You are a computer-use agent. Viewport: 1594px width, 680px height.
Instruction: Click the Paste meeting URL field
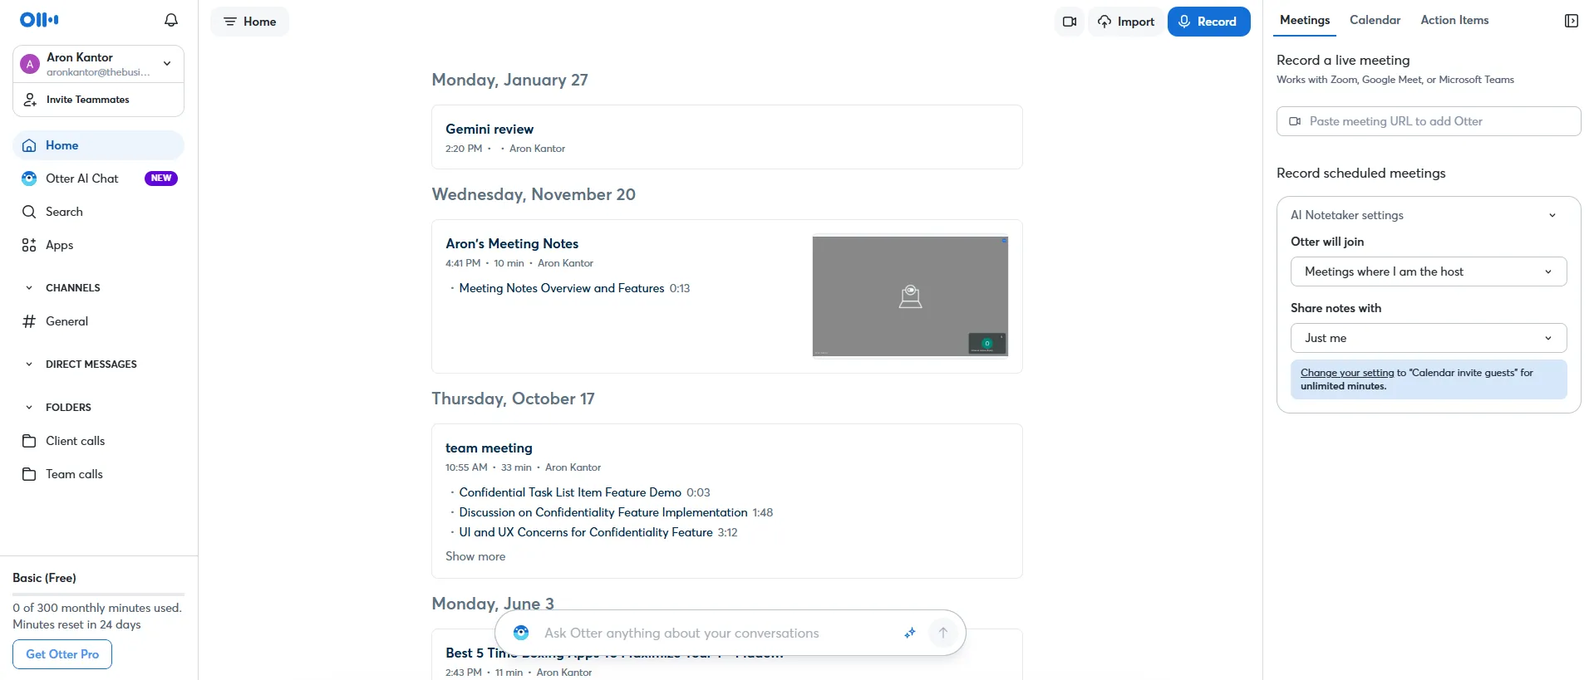click(x=1429, y=121)
